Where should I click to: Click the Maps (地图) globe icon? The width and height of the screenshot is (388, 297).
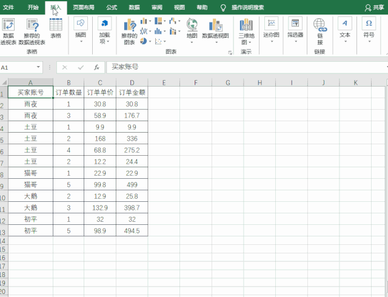192,25
